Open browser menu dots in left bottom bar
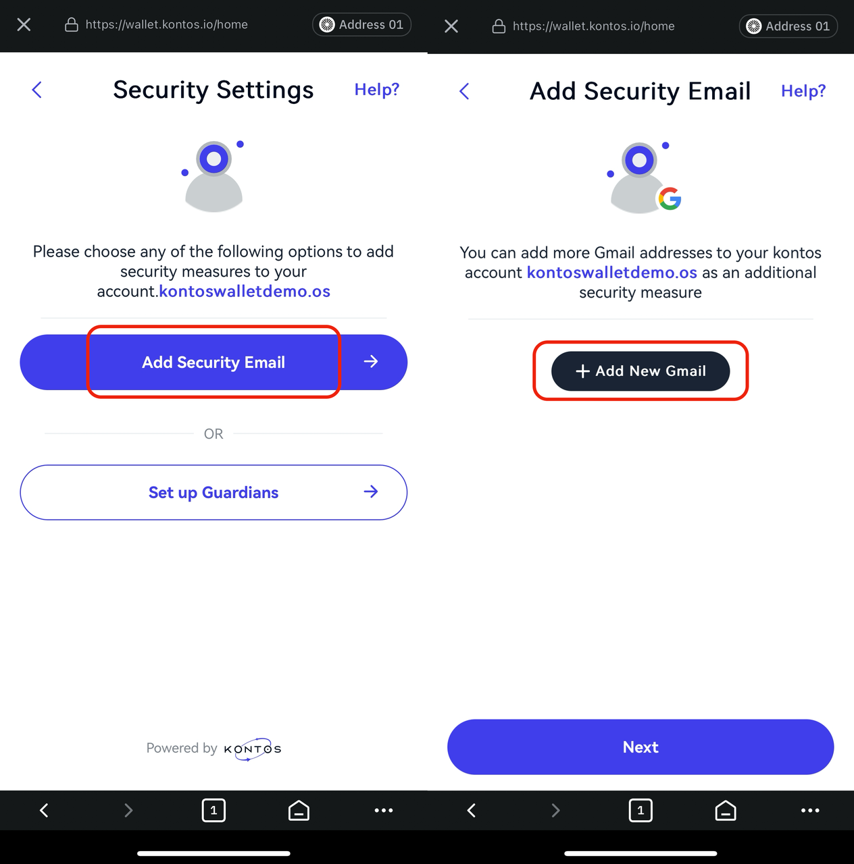This screenshot has width=854, height=864. click(384, 810)
